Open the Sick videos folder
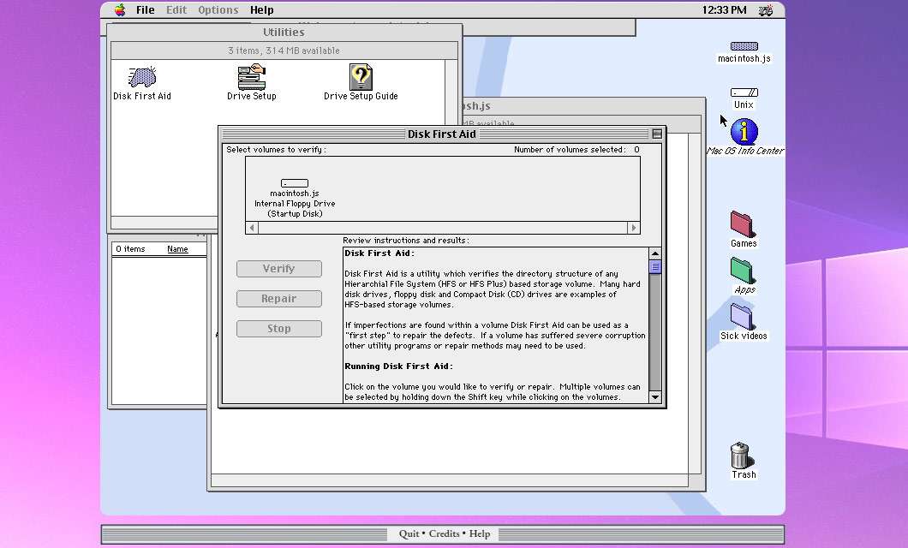 743,317
